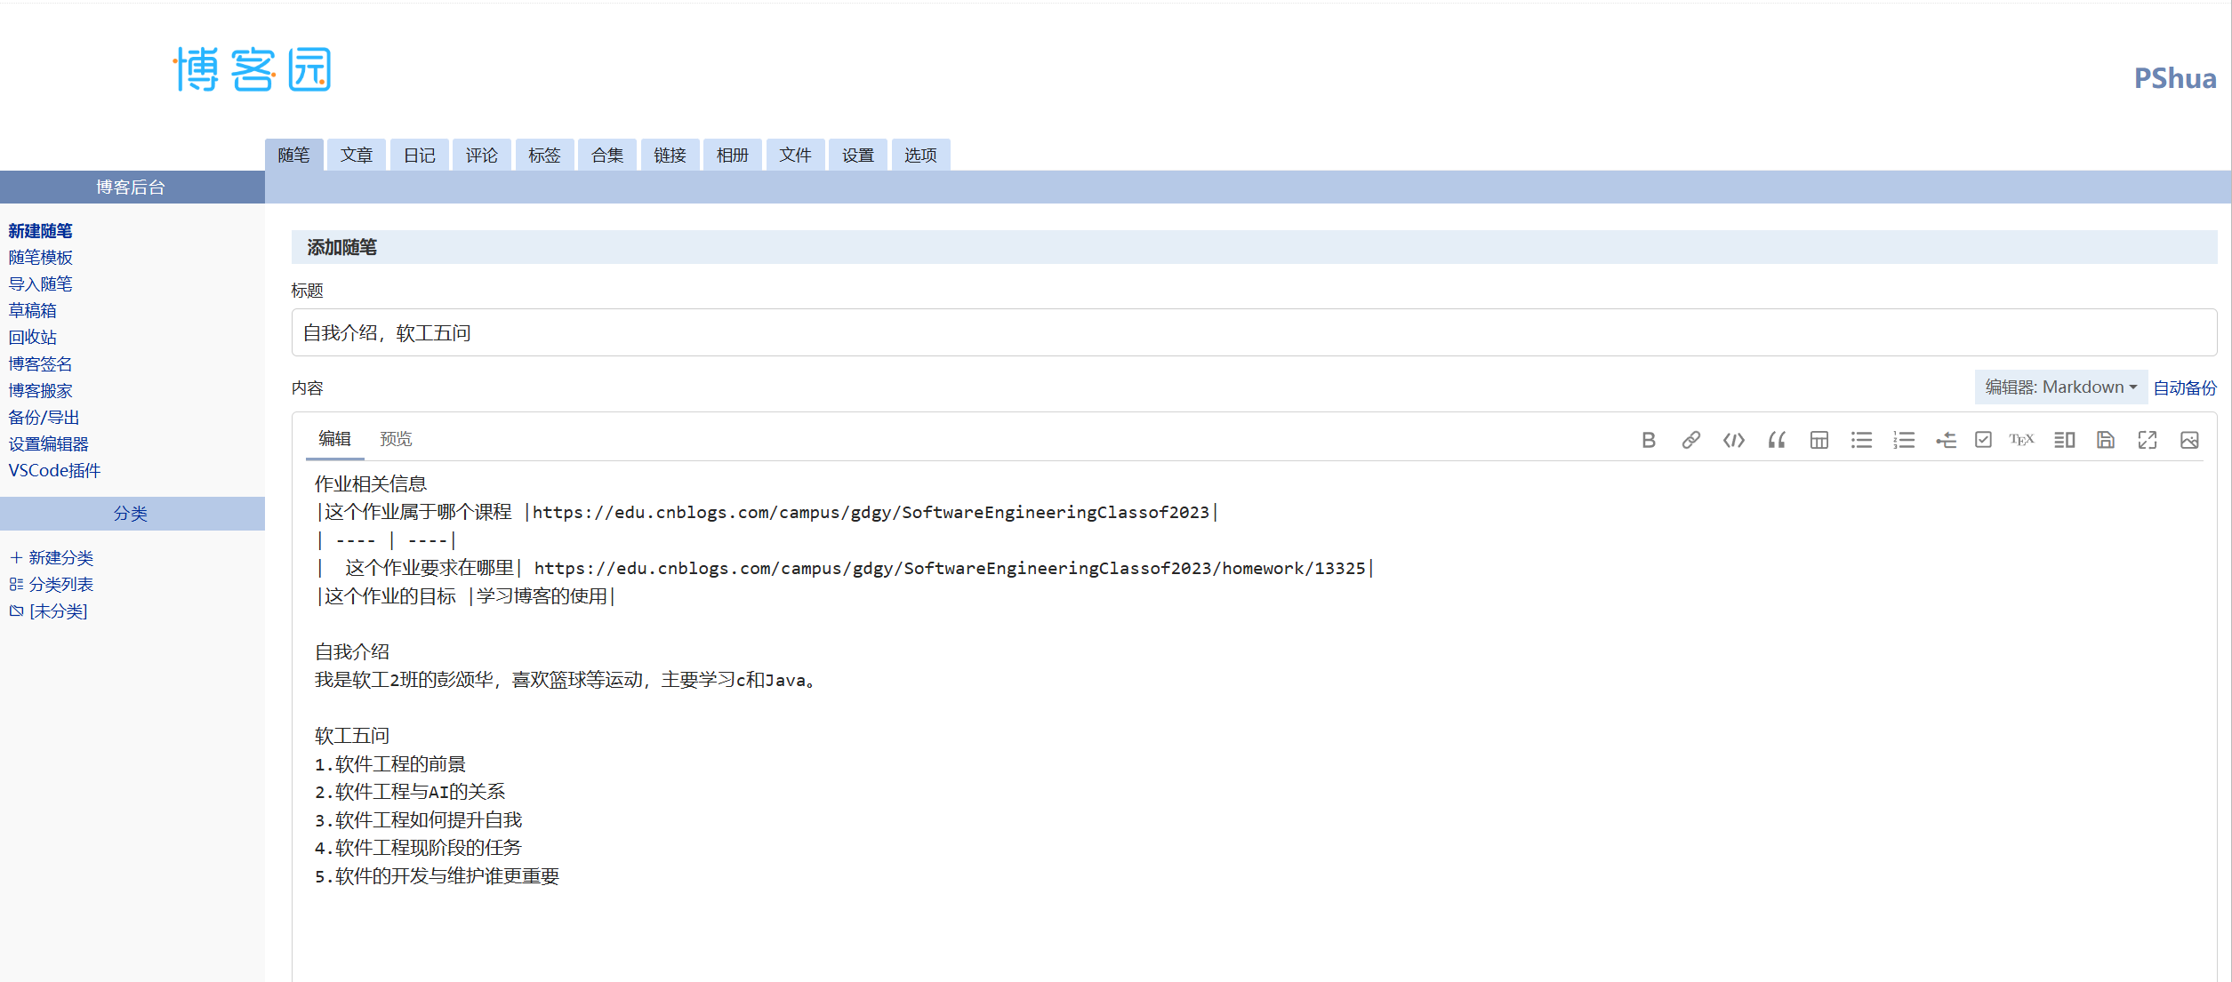Upload an image via toolbar icon

point(2189,440)
